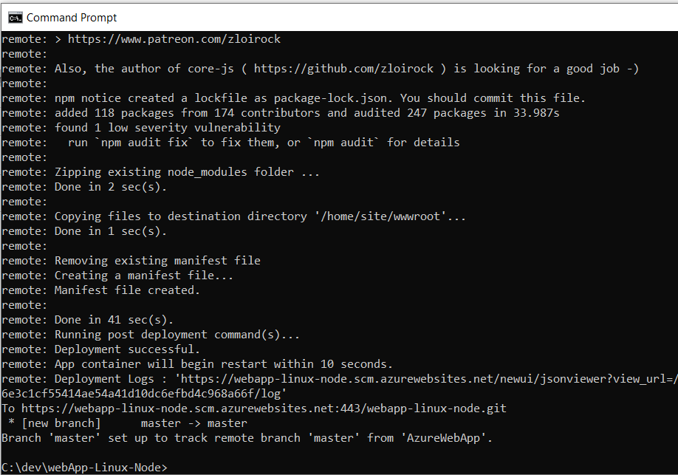Image resolution: width=678 pixels, height=475 pixels.
Task: Click the 'master -> master' branch mapping text
Action: pyautogui.click(x=194, y=423)
